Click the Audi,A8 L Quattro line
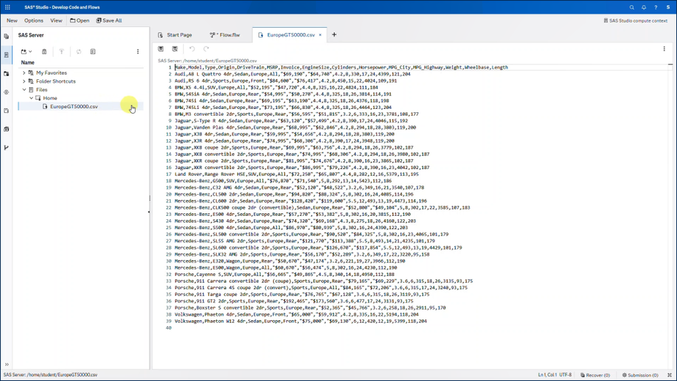677x381 pixels. pyautogui.click(x=292, y=74)
